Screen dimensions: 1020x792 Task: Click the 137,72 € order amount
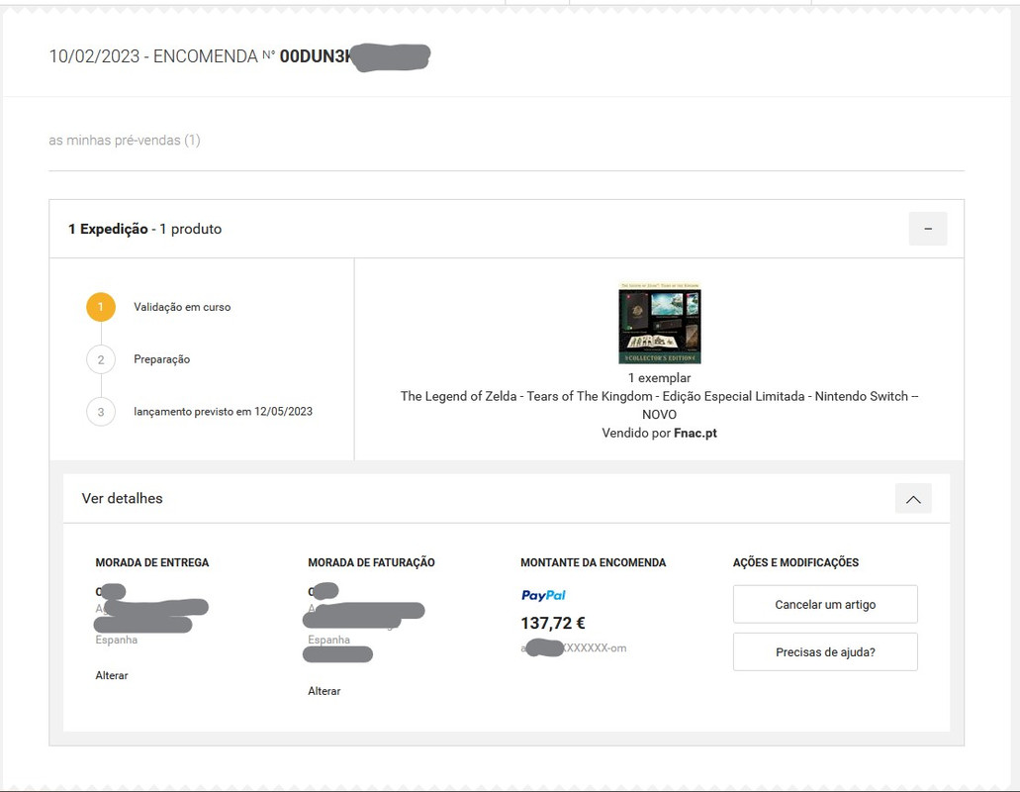(x=553, y=623)
